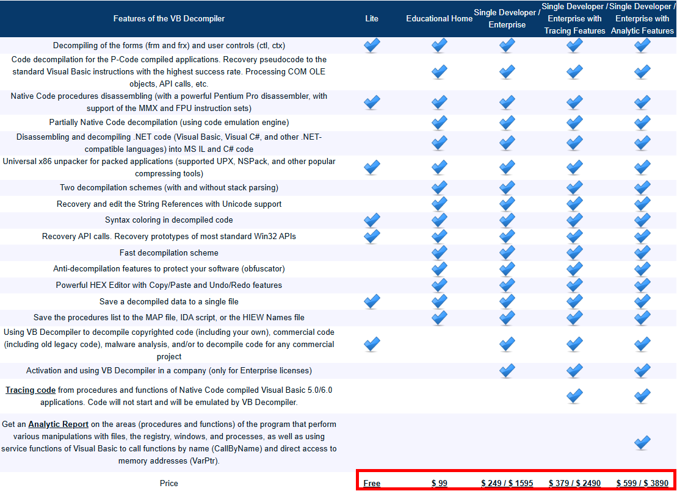Click Single Developer checkmark for decompiling copyrighted code

coord(507,344)
